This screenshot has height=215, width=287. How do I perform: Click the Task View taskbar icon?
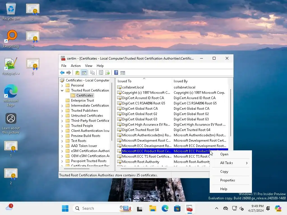pos(140,208)
